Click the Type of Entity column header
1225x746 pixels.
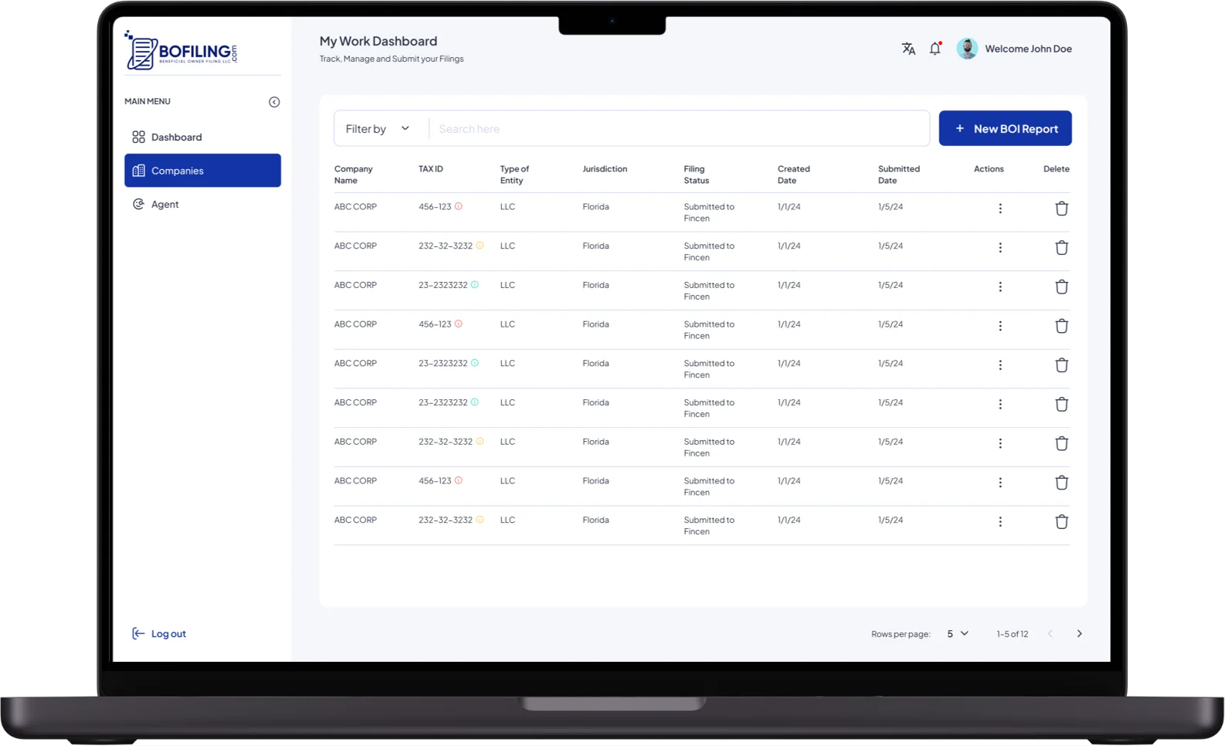[x=515, y=175]
